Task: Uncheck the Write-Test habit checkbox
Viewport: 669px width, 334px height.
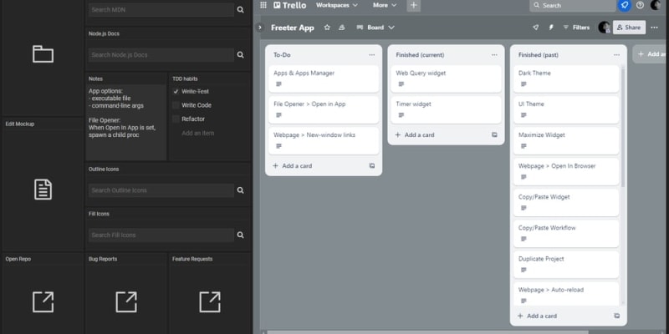Action: 176,91
